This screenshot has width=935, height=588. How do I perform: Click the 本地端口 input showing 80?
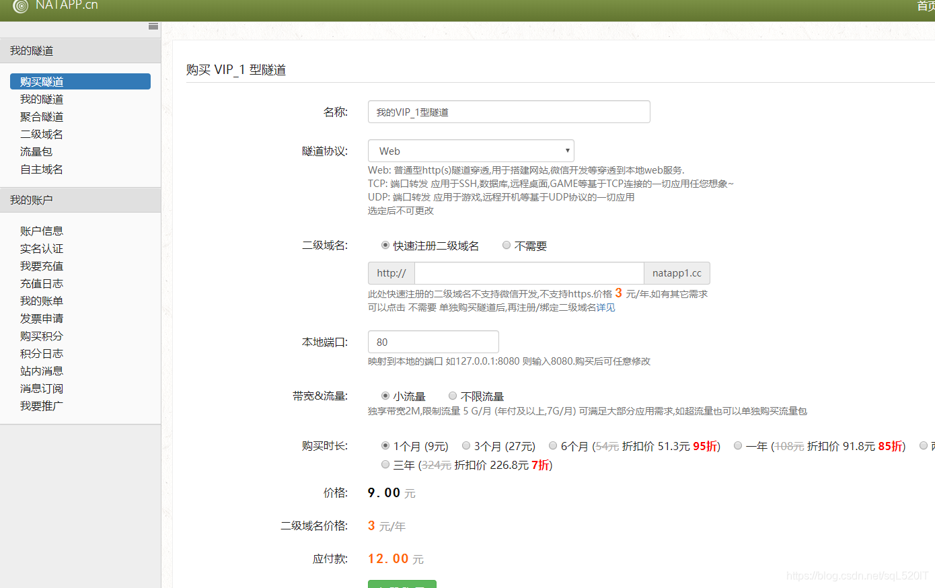coord(433,342)
